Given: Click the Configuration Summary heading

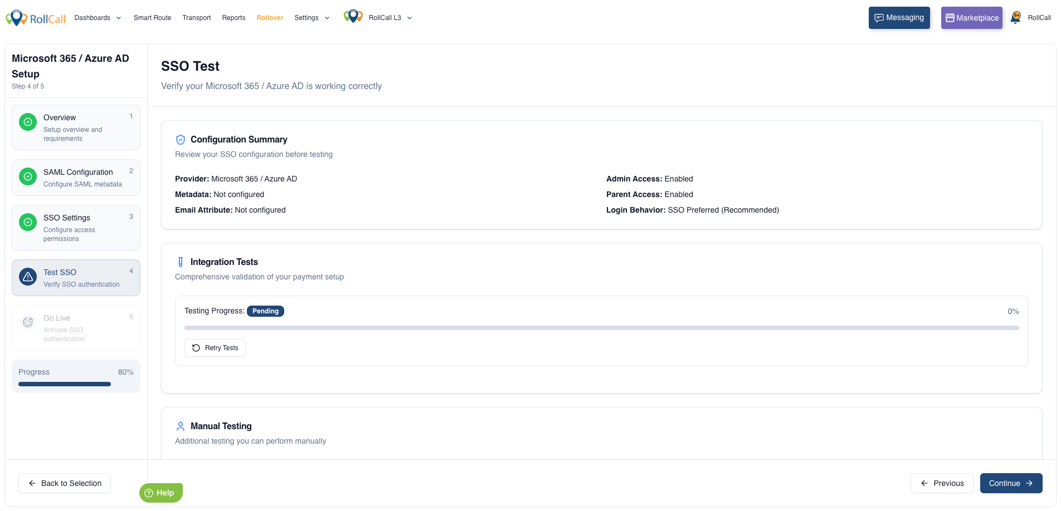Looking at the screenshot, I should pos(239,140).
